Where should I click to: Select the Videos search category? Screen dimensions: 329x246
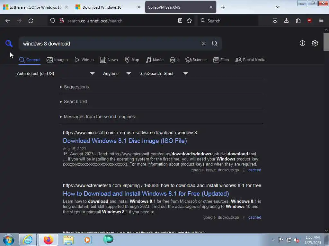(x=84, y=60)
